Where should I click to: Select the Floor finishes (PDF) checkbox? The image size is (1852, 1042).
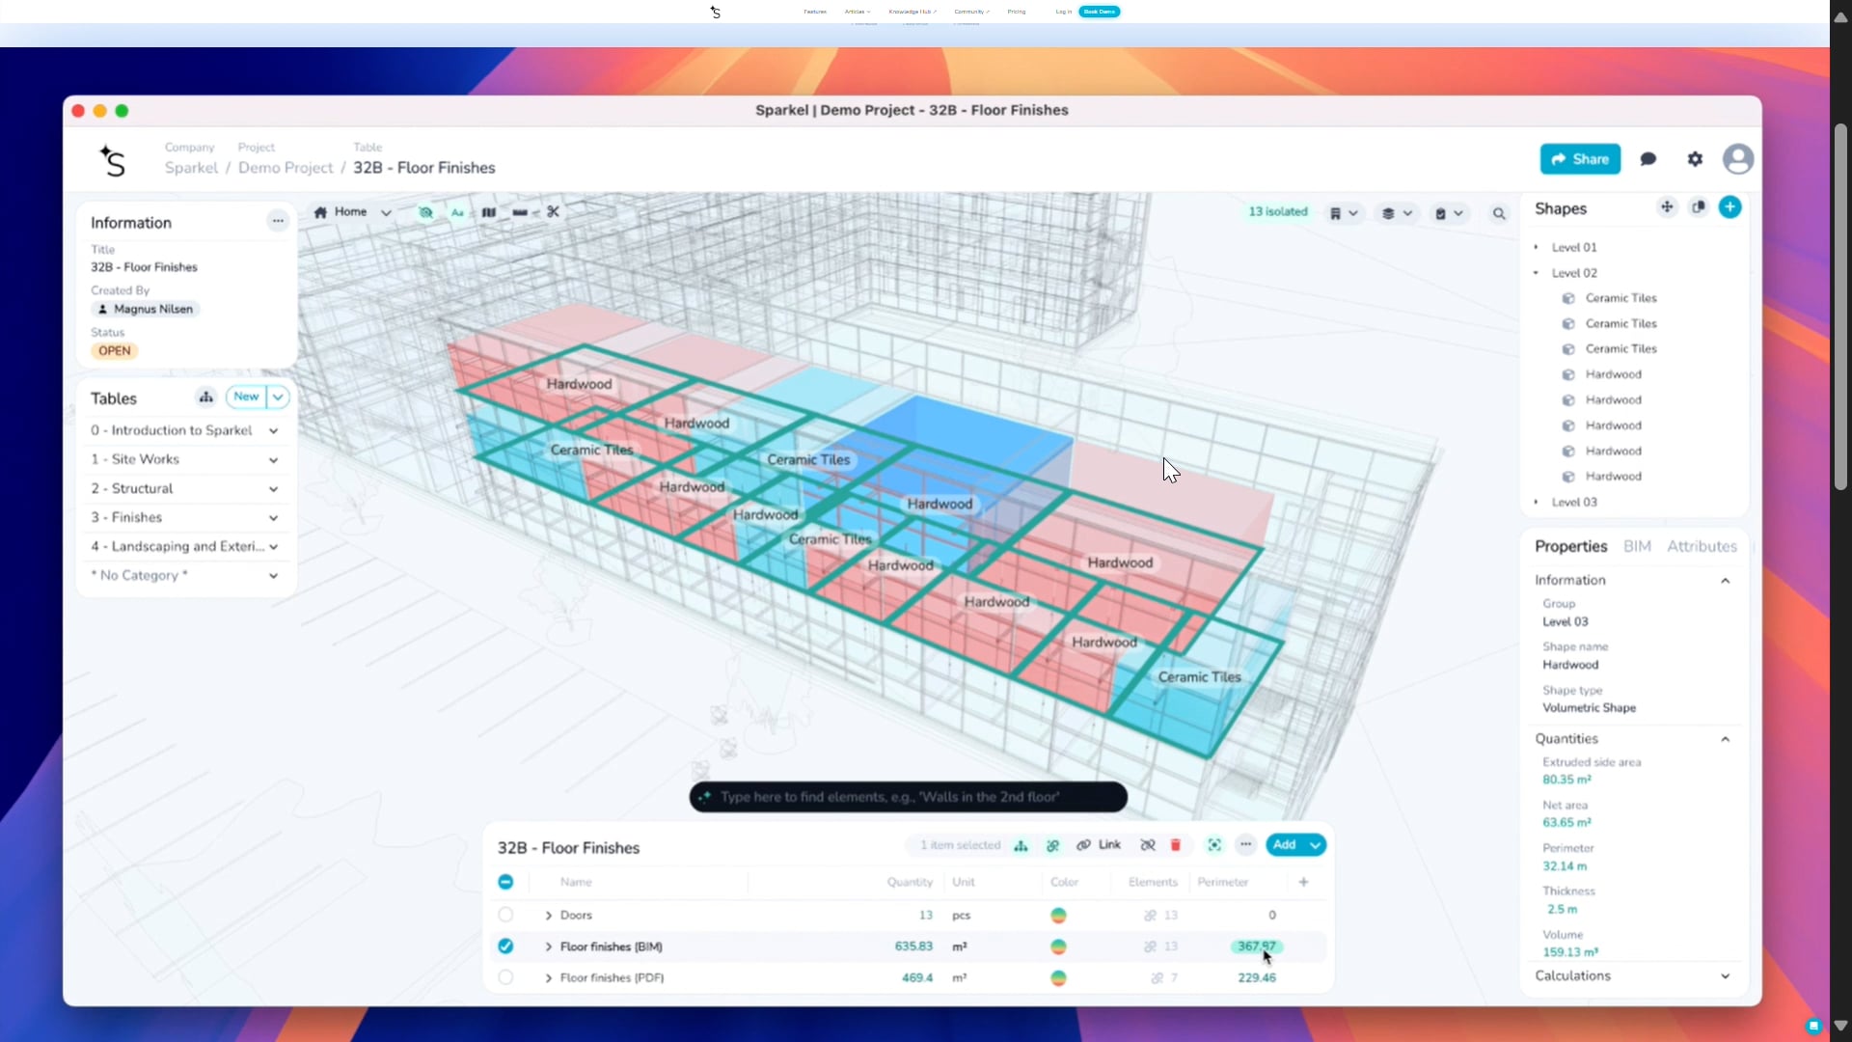(505, 977)
